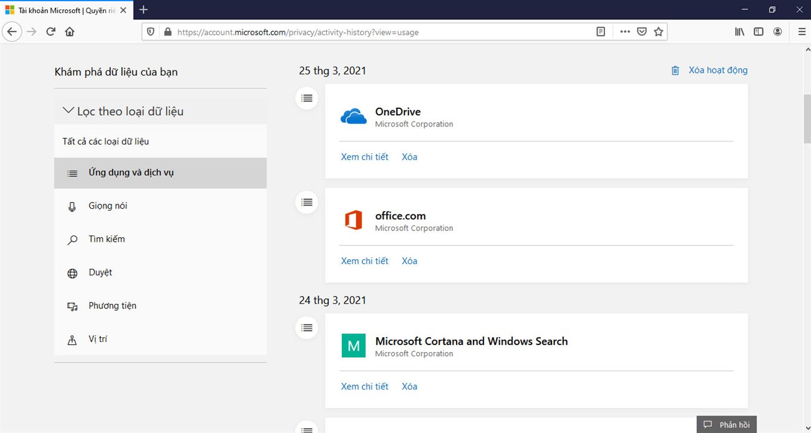Click the Cortana green M icon
Viewport: 811px width, 433px height.
coord(354,346)
